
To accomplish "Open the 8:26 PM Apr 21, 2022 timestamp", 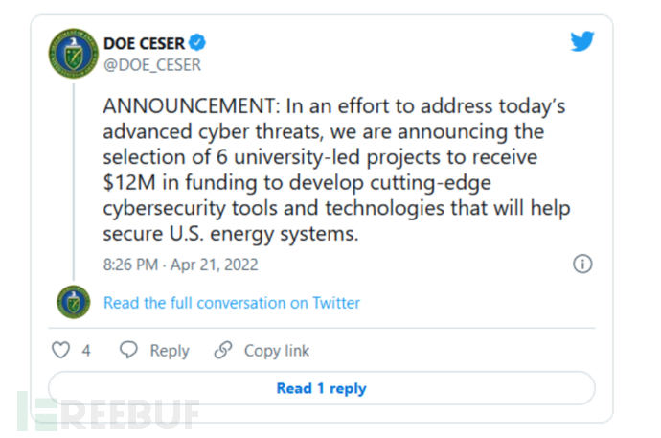I will pos(180,265).
